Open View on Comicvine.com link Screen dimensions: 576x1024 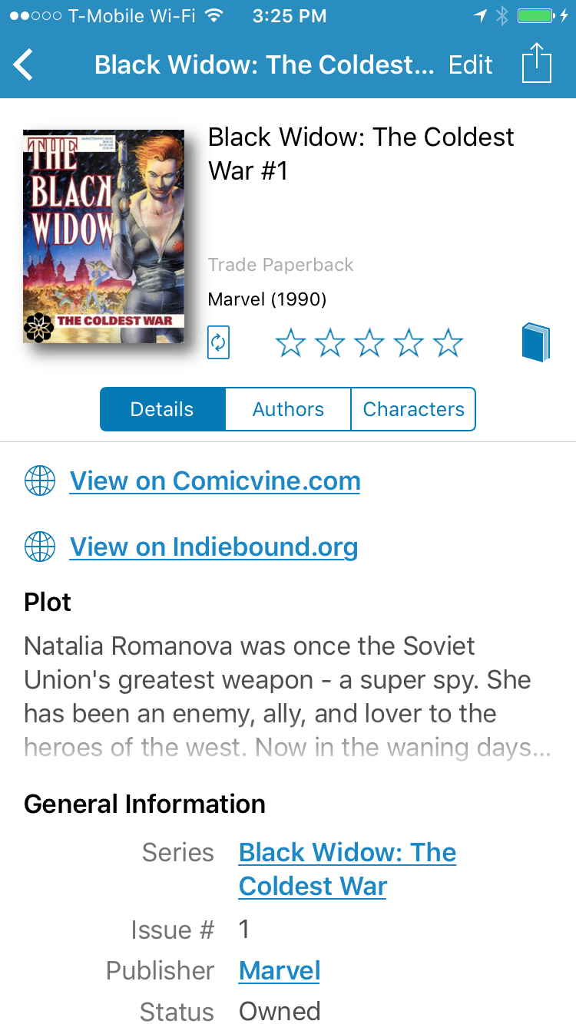pos(215,481)
